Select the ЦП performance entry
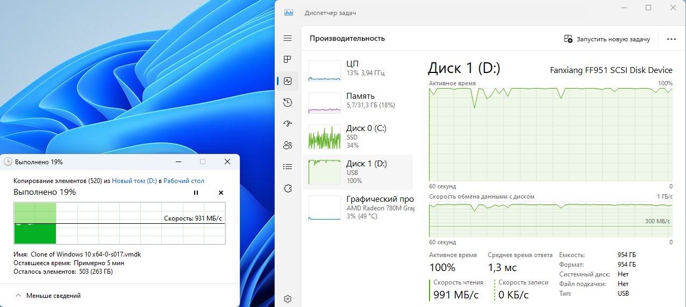The height and width of the screenshot is (307, 686). click(x=358, y=70)
